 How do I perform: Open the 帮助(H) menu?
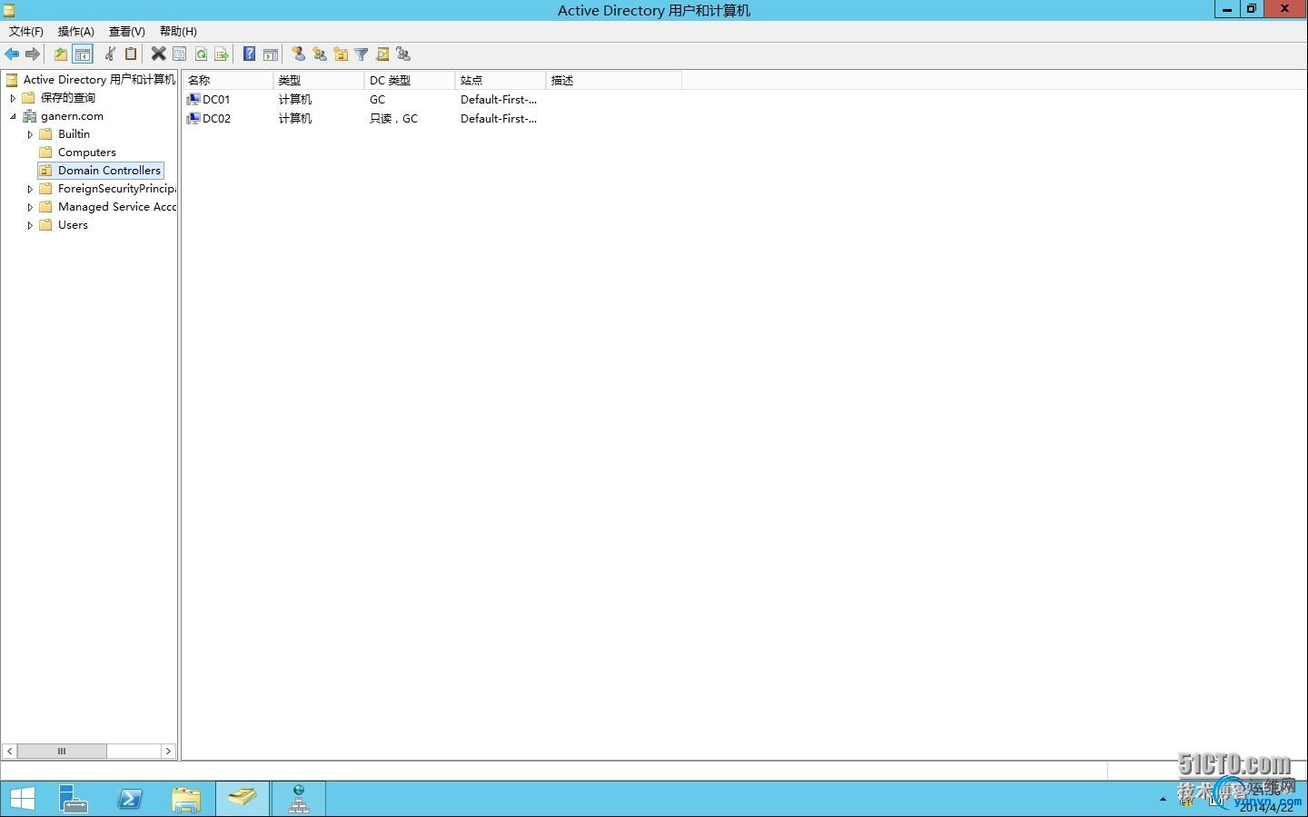(x=178, y=31)
